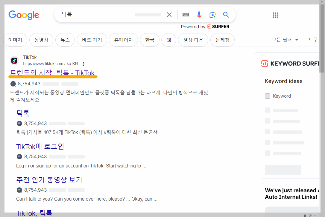
Task: Select the 영상 다운 filter chip
Action: point(193,40)
